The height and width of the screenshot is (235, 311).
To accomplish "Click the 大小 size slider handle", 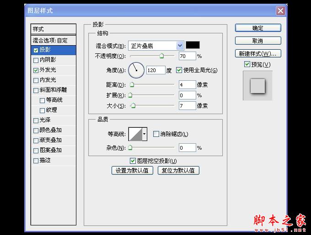I will click(x=133, y=105).
